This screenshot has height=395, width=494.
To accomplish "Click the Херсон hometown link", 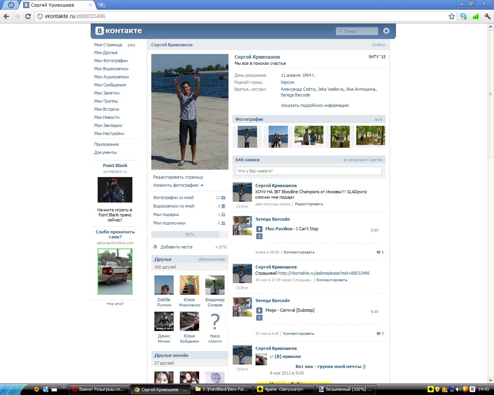I will click(288, 83).
